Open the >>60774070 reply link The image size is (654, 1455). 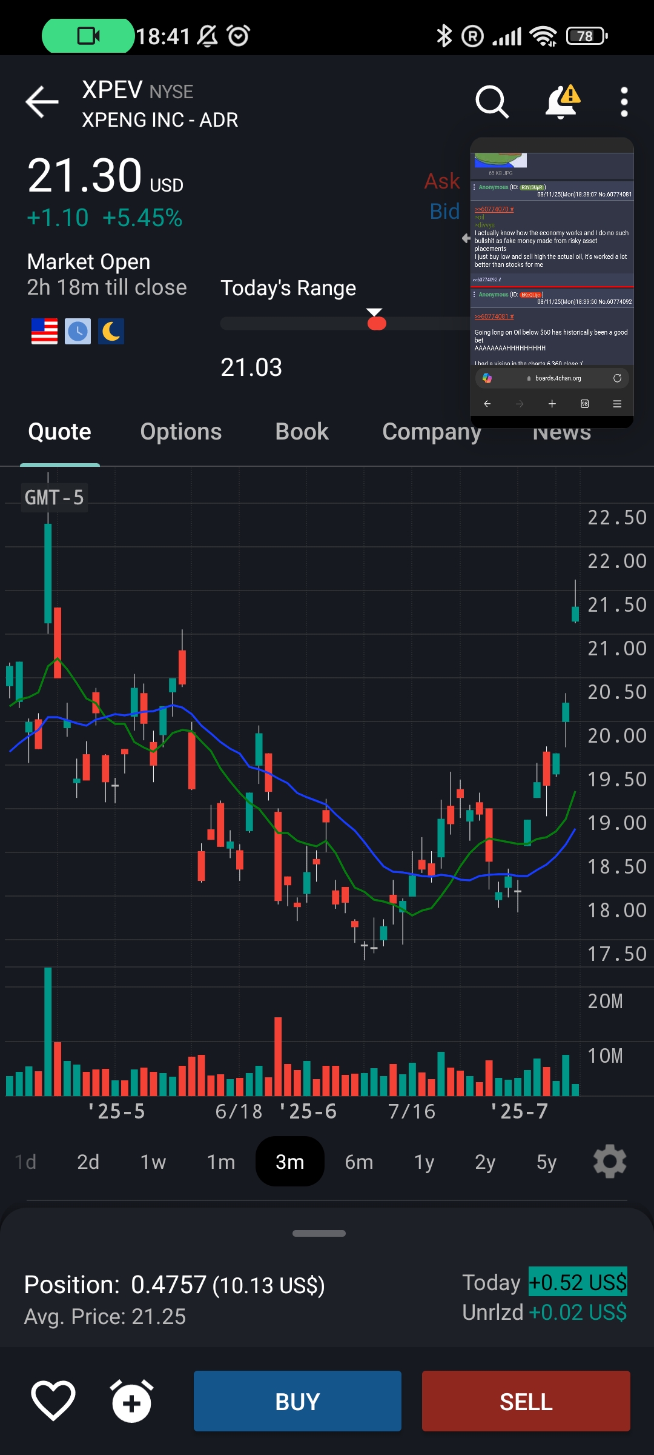pyautogui.click(x=494, y=209)
